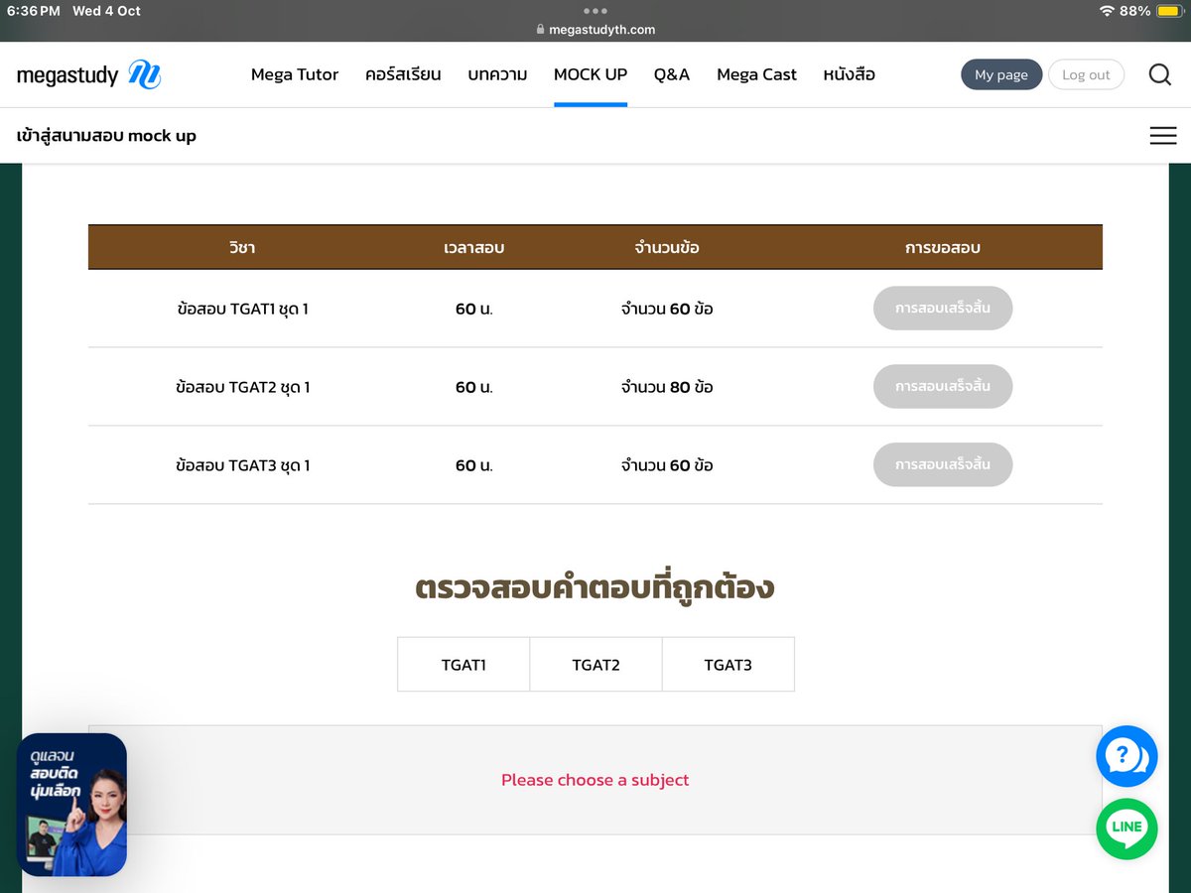Click the การขอสอบ column header

click(x=943, y=248)
